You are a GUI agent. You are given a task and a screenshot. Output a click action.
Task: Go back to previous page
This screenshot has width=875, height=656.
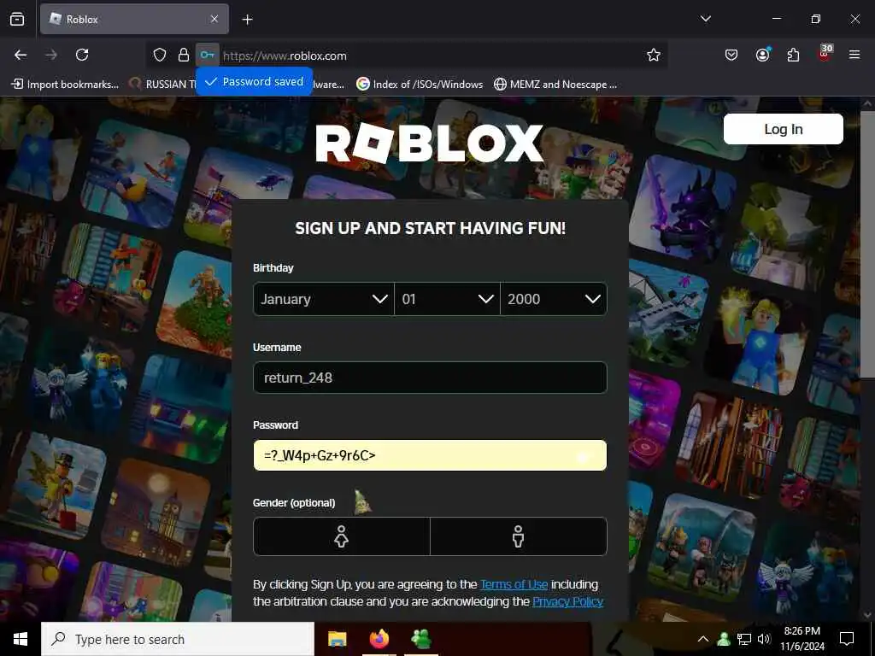tap(21, 55)
